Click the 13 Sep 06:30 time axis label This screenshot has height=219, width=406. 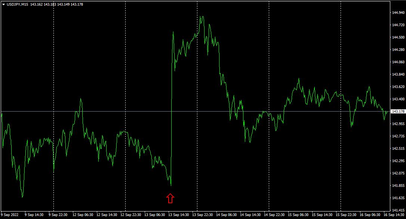(154, 215)
